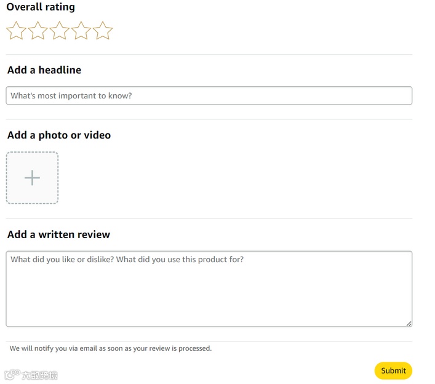Click the watermark logo at bottom left
Image resolution: width=435 pixels, height=384 pixels.
tap(31, 374)
